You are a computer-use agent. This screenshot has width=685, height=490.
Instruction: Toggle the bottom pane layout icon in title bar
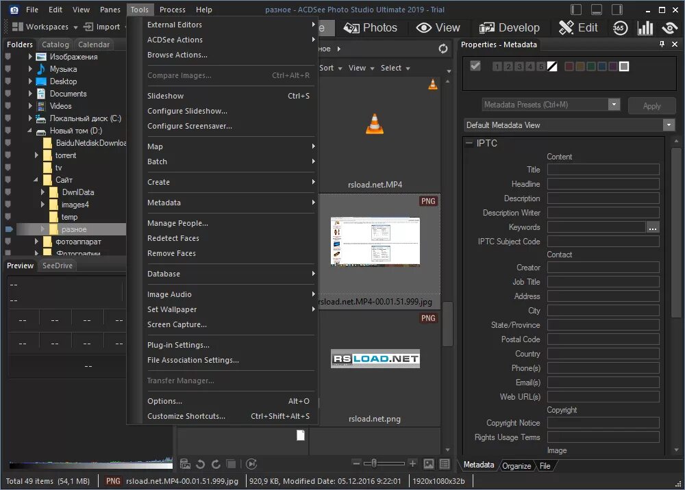597,10
